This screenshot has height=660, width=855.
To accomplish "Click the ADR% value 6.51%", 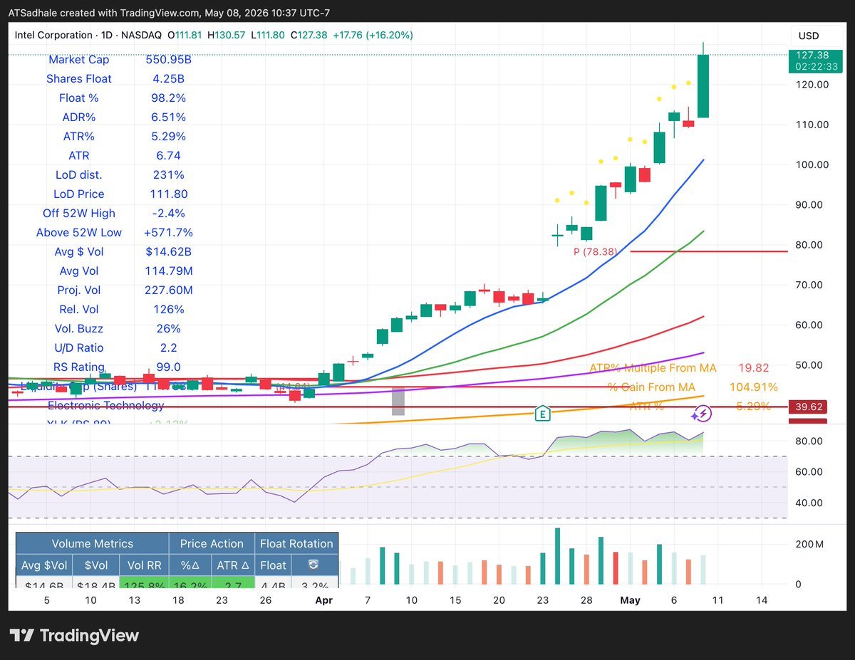I will 168,117.
